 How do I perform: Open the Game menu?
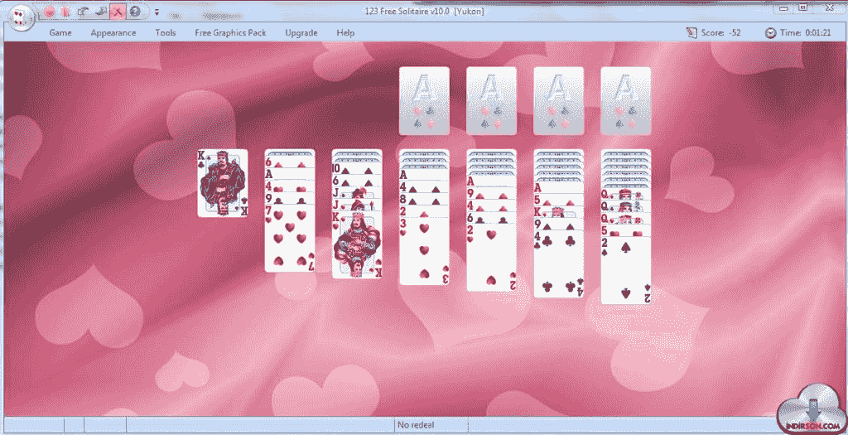click(x=60, y=32)
